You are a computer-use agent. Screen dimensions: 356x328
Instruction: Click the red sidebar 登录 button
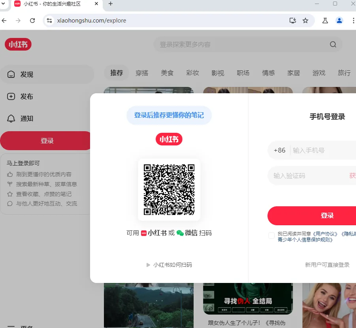[45, 141]
